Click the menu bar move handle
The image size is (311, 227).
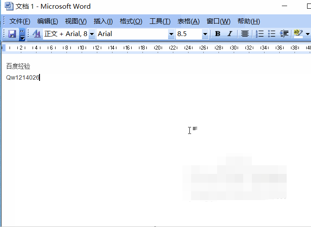(x=4, y=21)
